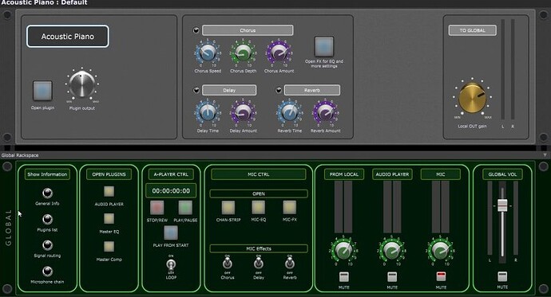This screenshot has height=297, width=551.
Task: Click the Chorus Amount knob
Action: point(279,53)
